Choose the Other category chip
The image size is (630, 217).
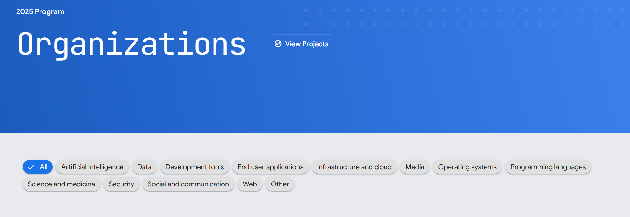[x=280, y=184]
